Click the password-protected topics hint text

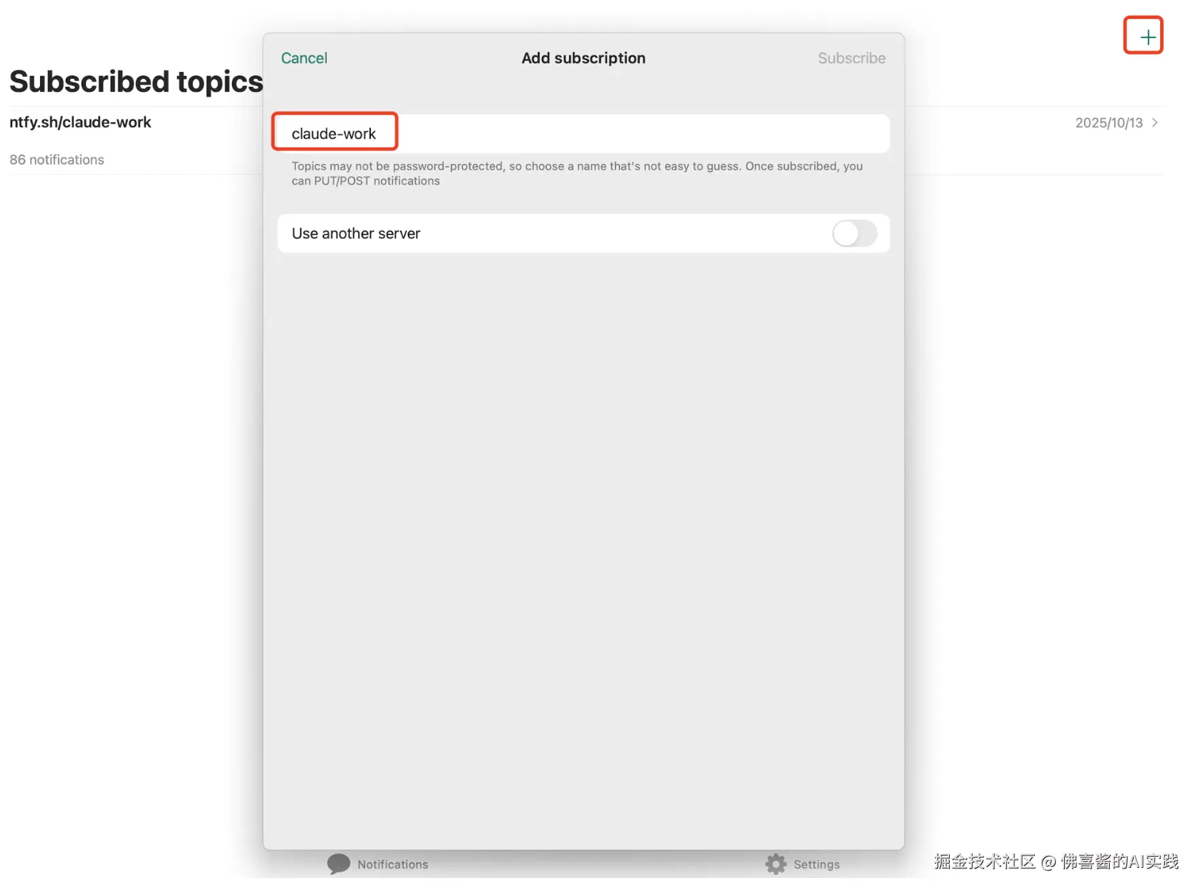click(576, 174)
